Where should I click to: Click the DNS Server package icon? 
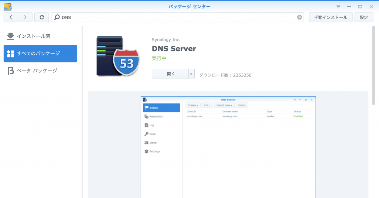point(117,56)
